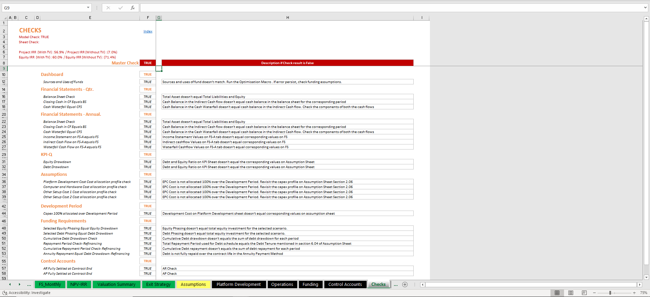
Task: Click the Select All corner triangle
Action: pos(5,18)
